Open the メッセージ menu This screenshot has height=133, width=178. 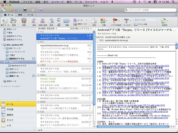point(58,2)
